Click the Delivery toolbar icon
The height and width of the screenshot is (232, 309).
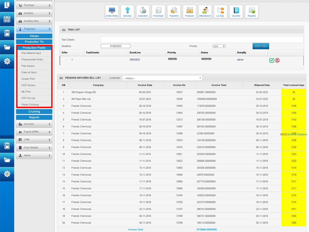pyautogui.click(x=127, y=12)
